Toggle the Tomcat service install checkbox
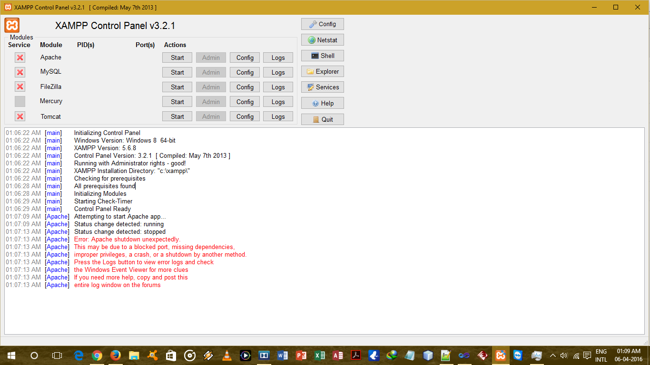 pos(20,116)
